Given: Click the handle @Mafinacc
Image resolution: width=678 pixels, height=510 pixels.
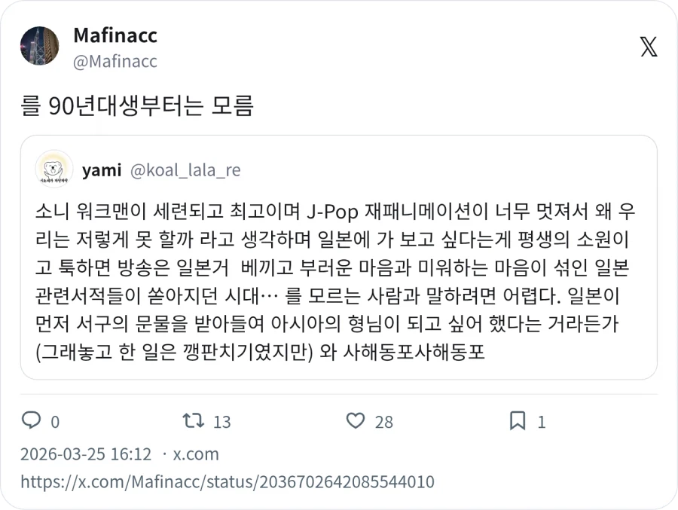Looking at the screenshot, I should coord(115,62).
